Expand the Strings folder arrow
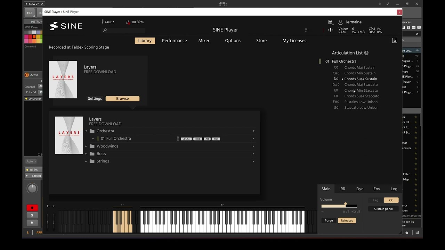The width and height of the screenshot is (445, 250). (x=86, y=161)
